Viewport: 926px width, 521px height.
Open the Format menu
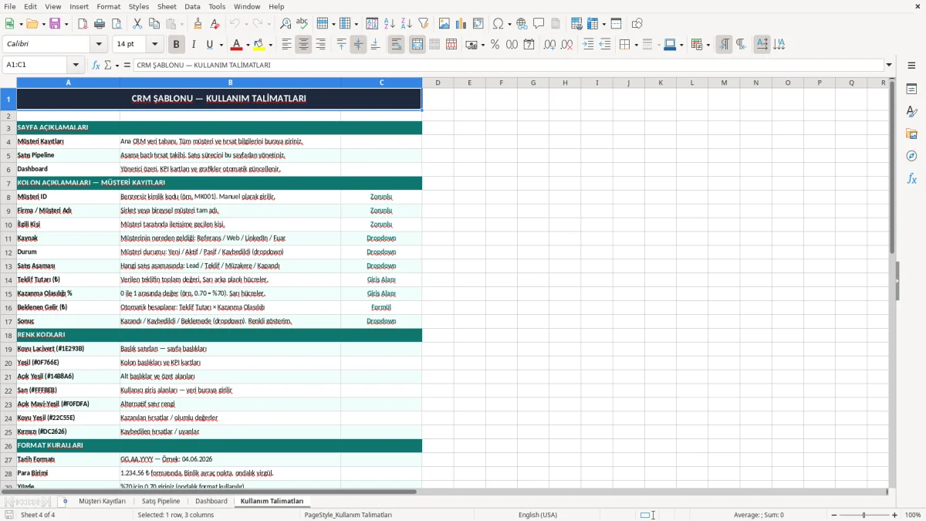pyautogui.click(x=109, y=6)
